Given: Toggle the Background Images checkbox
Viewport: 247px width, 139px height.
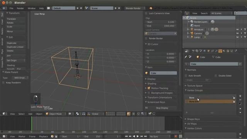Looking at the screenshot, I should point(149,93).
